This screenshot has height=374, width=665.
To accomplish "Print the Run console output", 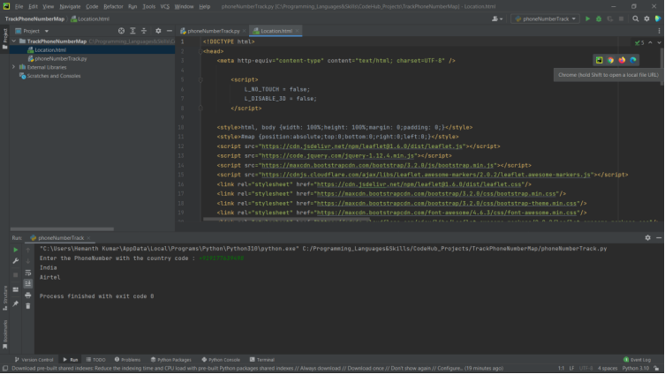I will [28, 295].
